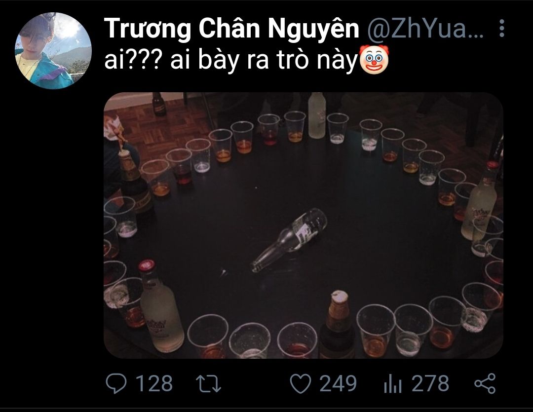The width and height of the screenshot is (533, 412).
Task: Open the attached photo of cups
Action: pyautogui.click(x=303, y=225)
